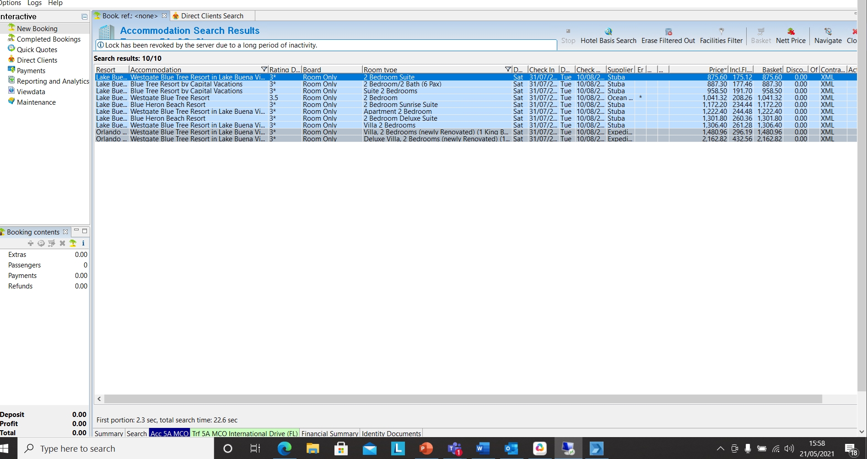This screenshot has width=867, height=459.
Task: Open File Explorer from the taskbar
Action: [x=312, y=448]
